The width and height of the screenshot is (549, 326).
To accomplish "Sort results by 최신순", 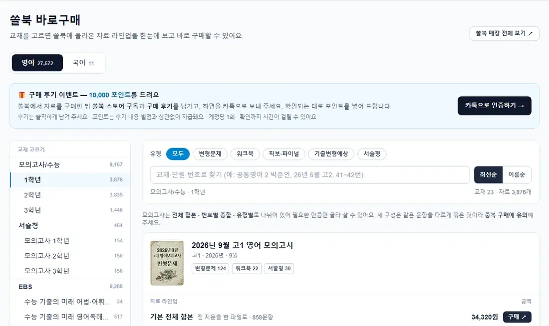I will tap(489, 175).
